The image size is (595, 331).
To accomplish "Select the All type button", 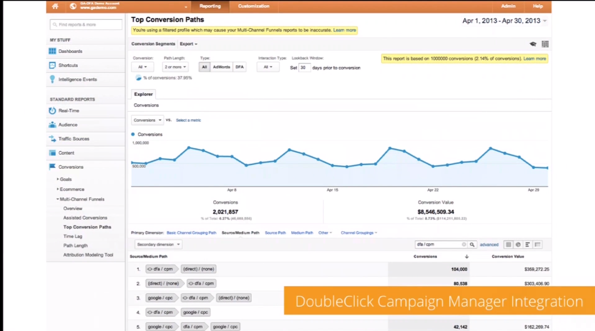I will (204, 67).
